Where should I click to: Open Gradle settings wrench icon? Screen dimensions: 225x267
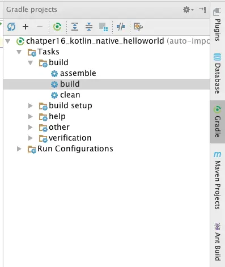pos(138,27)
